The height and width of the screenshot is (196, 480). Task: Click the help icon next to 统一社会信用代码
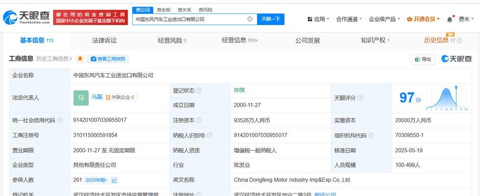(60, 121)
